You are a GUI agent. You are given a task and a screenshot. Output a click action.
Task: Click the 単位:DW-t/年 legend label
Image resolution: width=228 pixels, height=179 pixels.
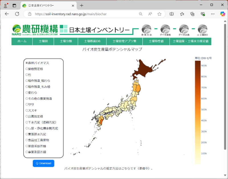click(x=203, y=58)
